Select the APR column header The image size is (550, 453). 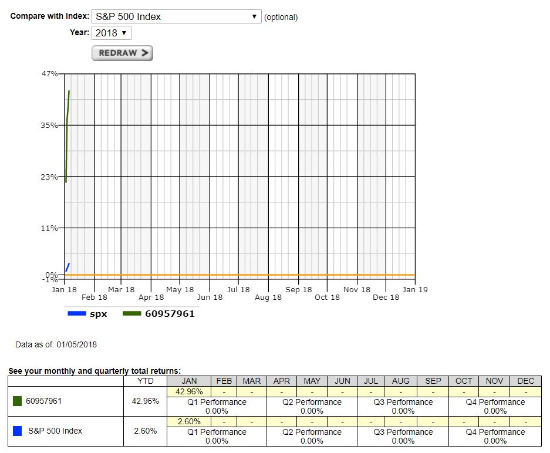point(281,381)
